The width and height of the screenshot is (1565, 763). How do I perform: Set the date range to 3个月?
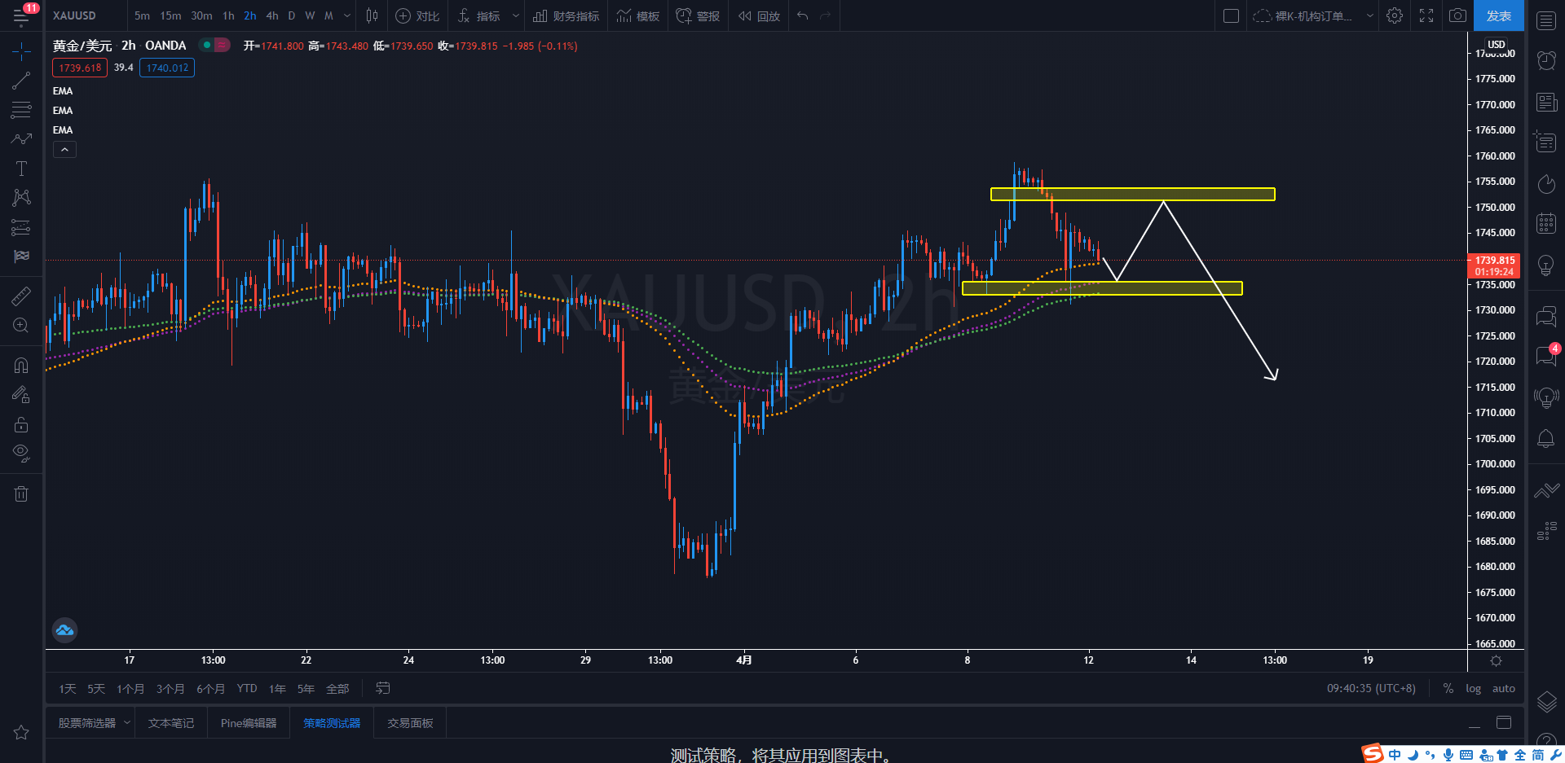click(x=170, y=689)
